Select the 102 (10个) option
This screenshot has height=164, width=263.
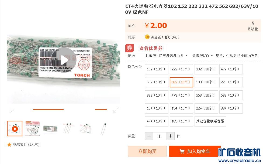157,69
